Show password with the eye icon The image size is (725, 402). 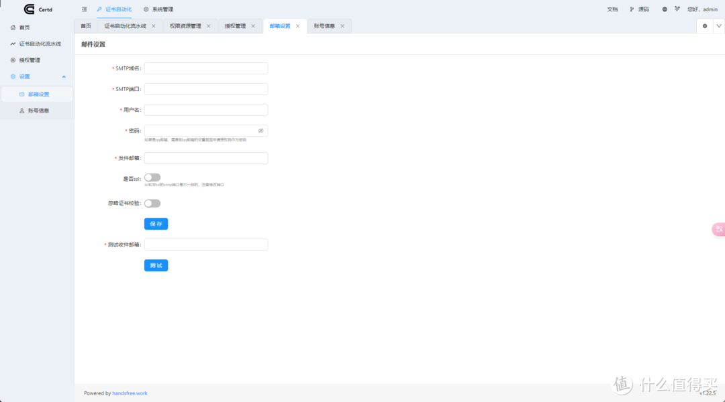pos(260,131)
